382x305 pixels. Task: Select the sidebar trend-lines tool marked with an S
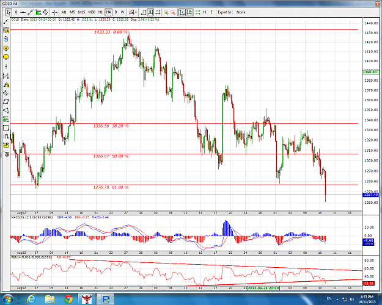(6, 85)
